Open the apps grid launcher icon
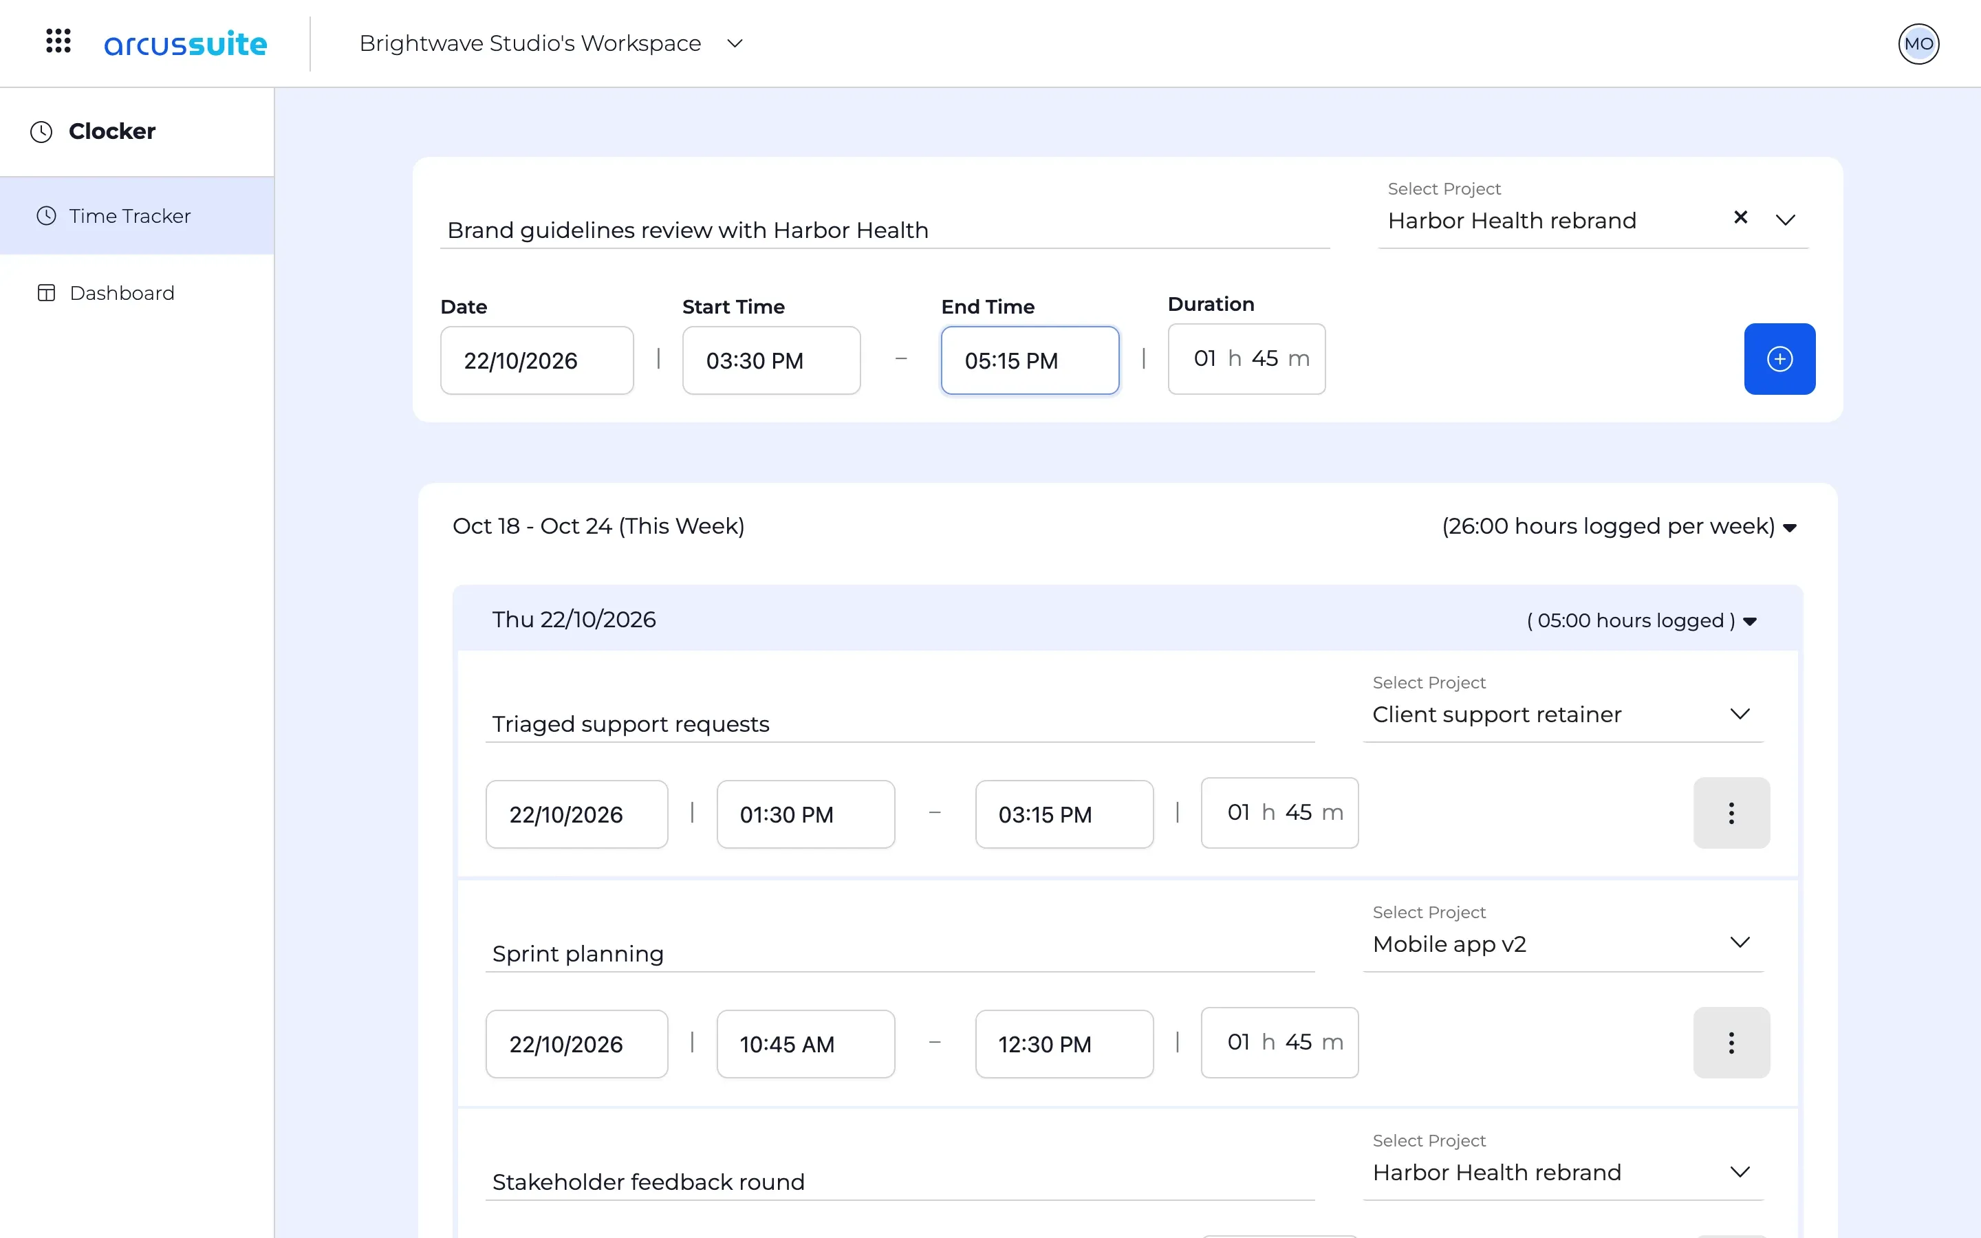This screenshot has width=1981, height=1238. pos(58,41)
